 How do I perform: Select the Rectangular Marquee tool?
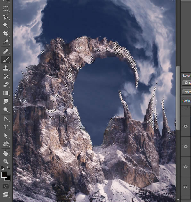tap(6, 9)
